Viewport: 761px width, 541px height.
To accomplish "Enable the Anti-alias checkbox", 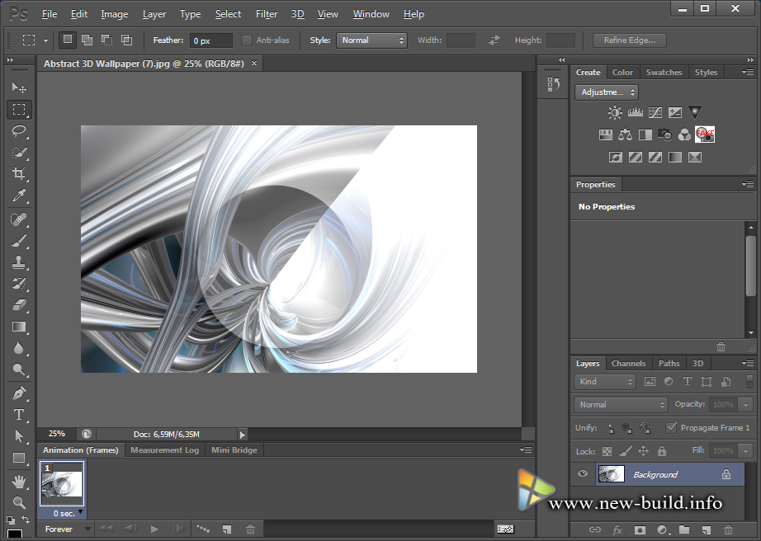I will point(247,40).
